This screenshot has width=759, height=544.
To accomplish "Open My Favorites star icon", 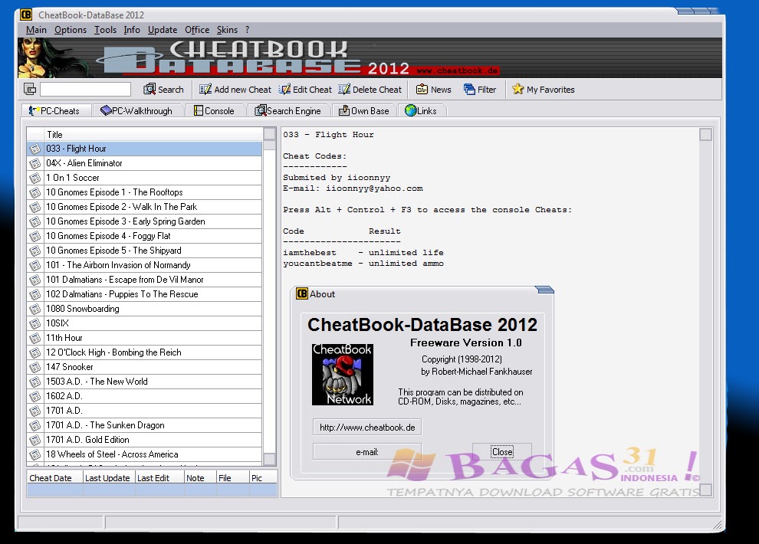I will click(518, 89).
